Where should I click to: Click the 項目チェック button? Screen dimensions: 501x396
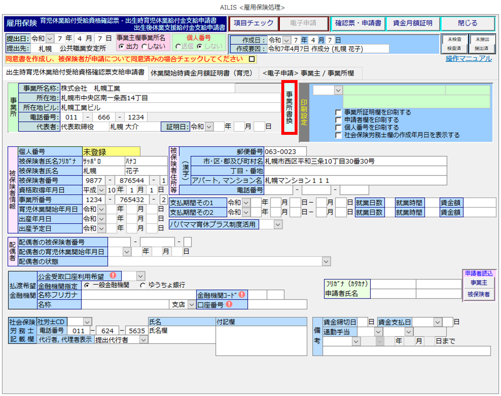[253, 23]
